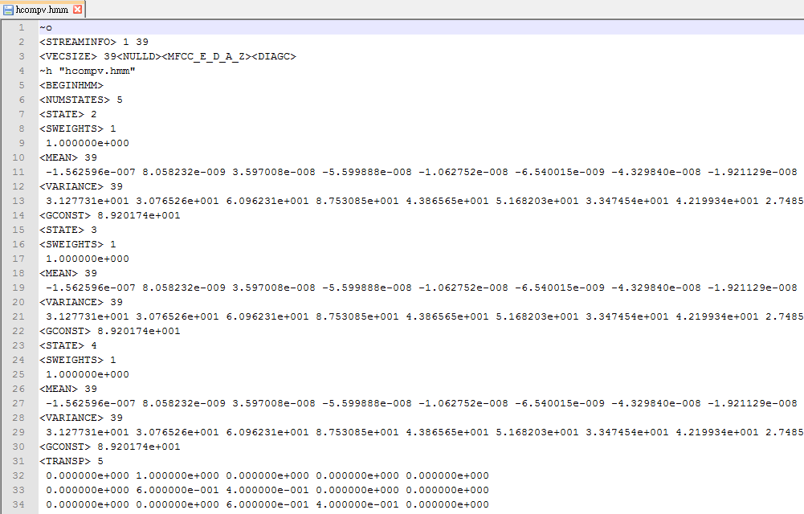Select the hcompv.hmm file tab
Image resolution: width=804 pixels, height=514 pixels.
tap(43, 9)
